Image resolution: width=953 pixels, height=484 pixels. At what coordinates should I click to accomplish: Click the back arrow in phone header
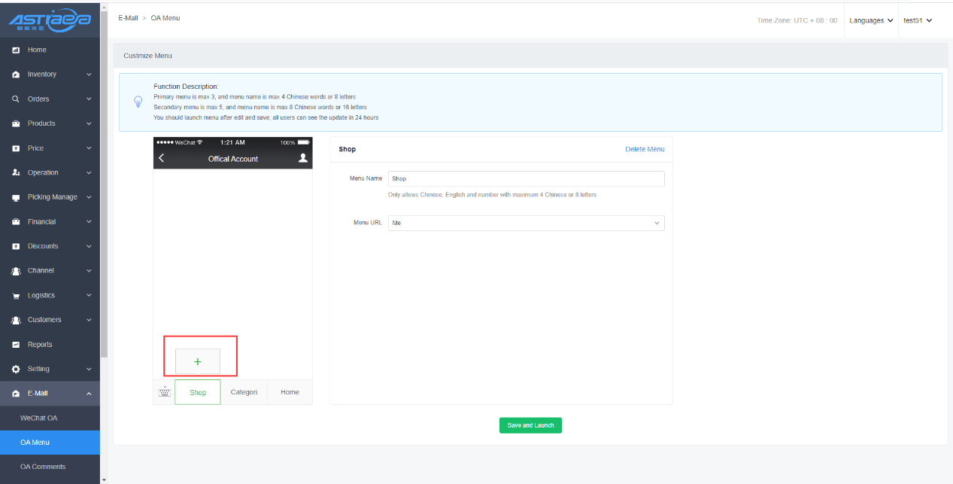point(162,159)
